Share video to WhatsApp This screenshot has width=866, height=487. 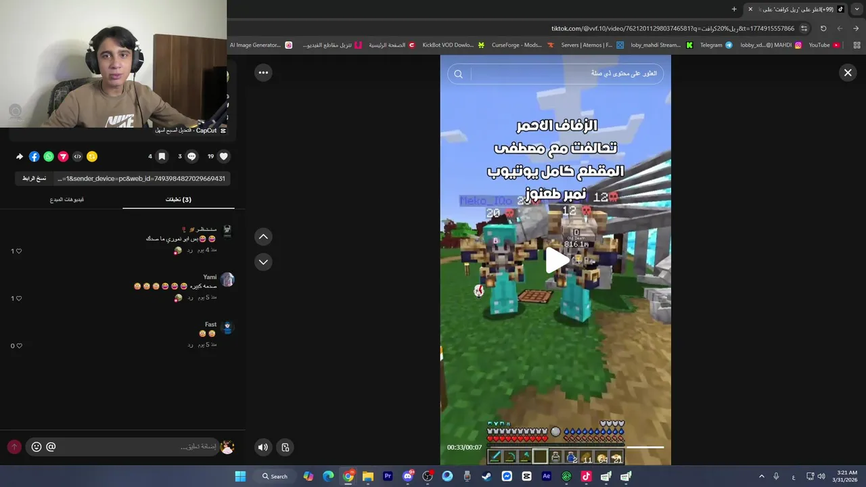pos(49,156)
